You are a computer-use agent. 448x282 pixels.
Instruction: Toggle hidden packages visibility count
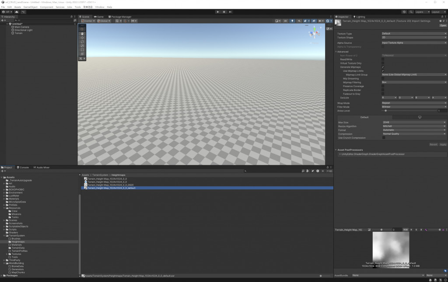coord(329,171)
